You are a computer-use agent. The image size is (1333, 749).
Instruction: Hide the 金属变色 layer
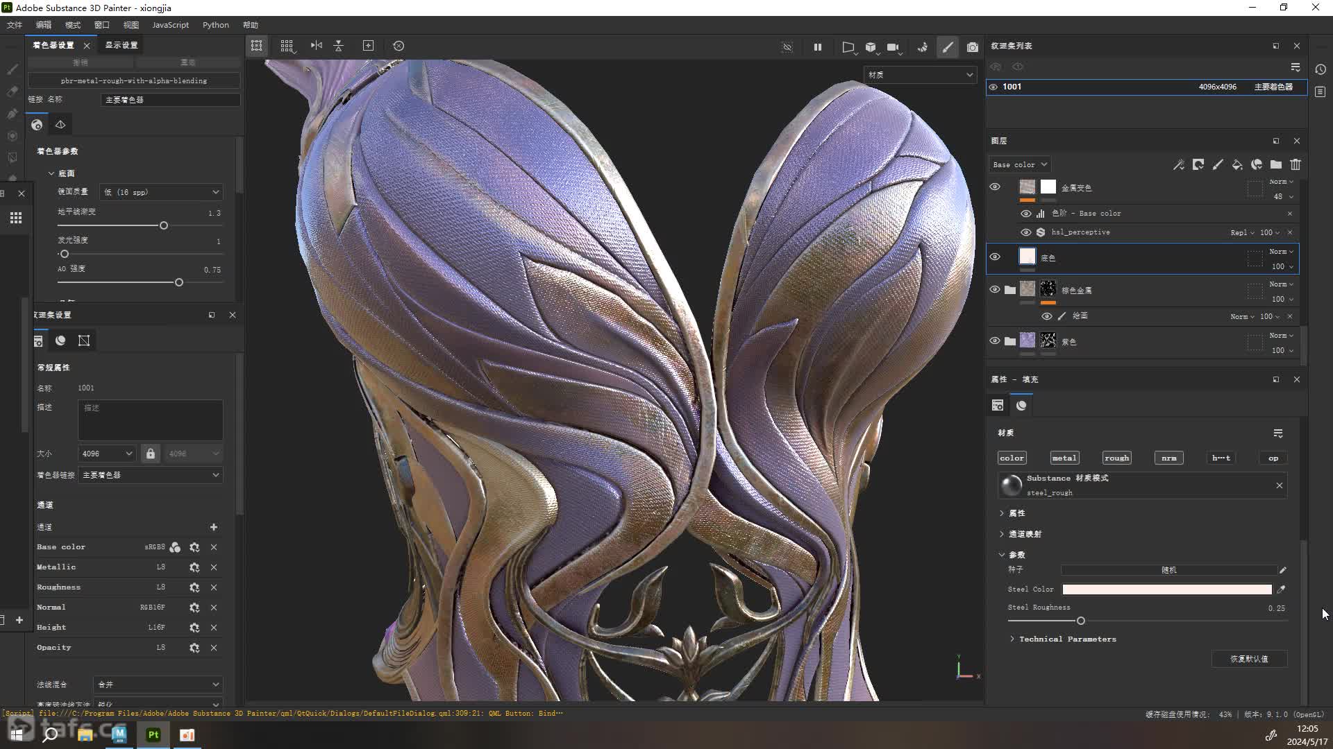pos(995,187)
